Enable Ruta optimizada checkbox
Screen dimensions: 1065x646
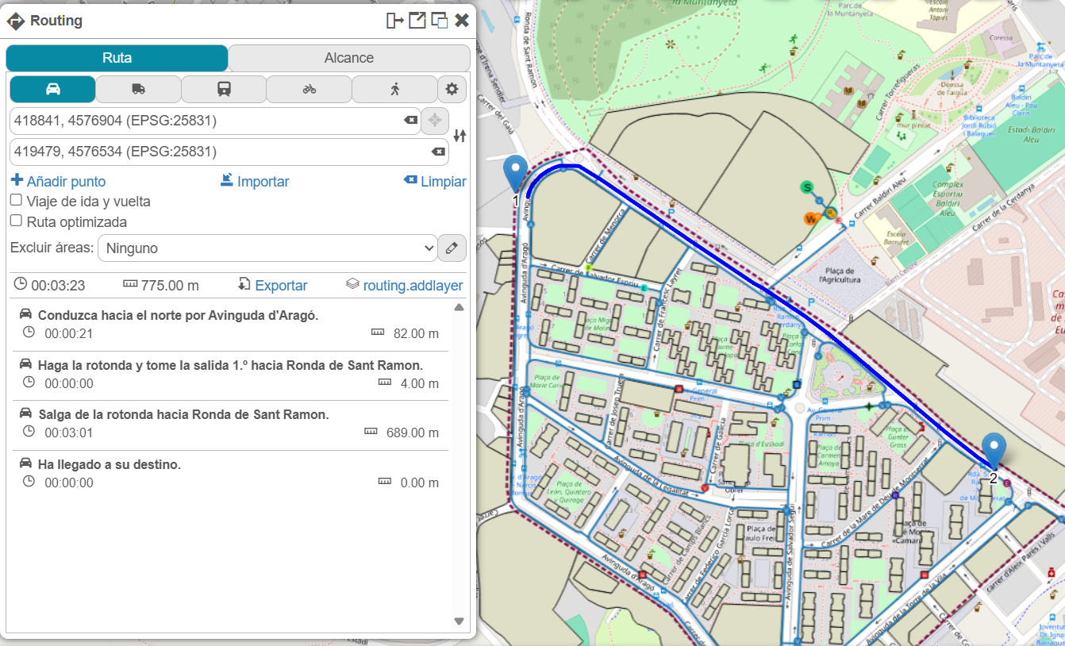click(16, 221)
